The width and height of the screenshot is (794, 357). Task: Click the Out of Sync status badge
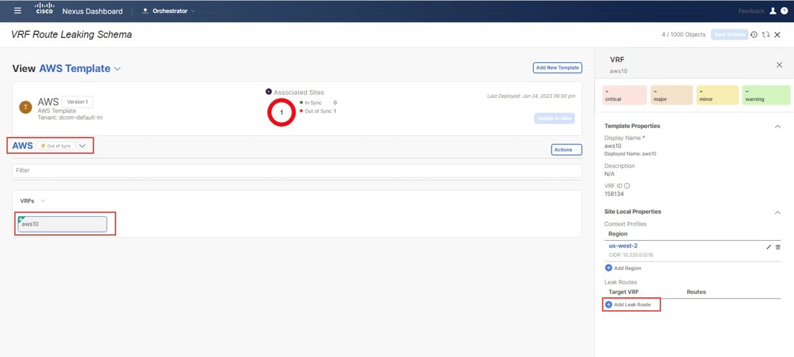pos(55,146)
